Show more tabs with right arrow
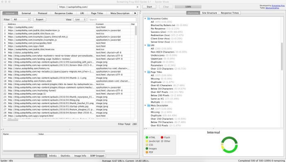 135,13
